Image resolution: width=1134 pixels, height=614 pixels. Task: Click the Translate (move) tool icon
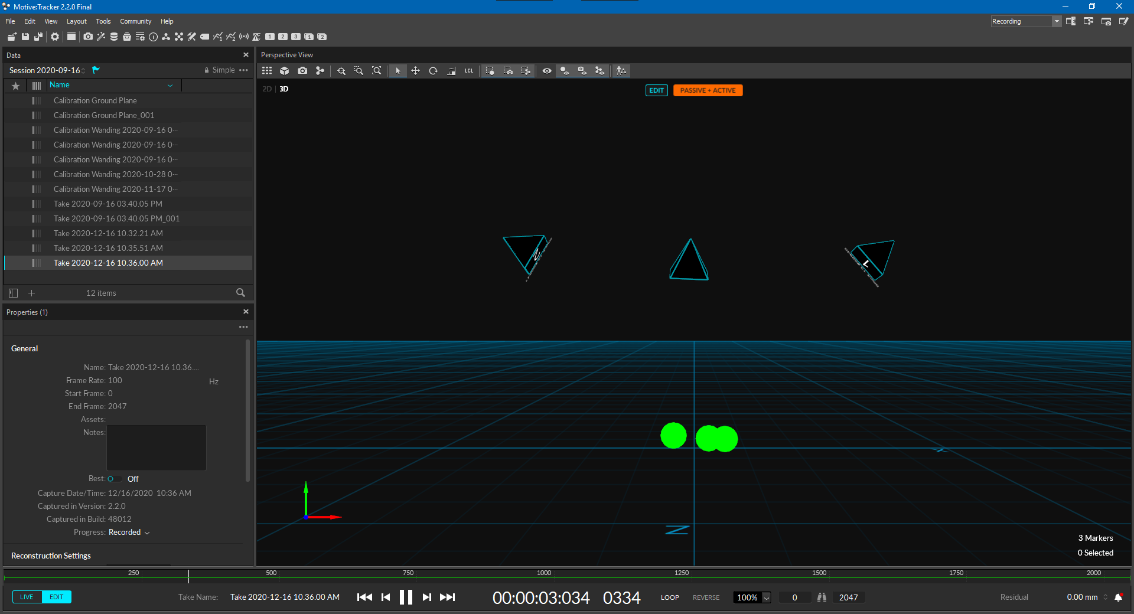tap(415, 71)
